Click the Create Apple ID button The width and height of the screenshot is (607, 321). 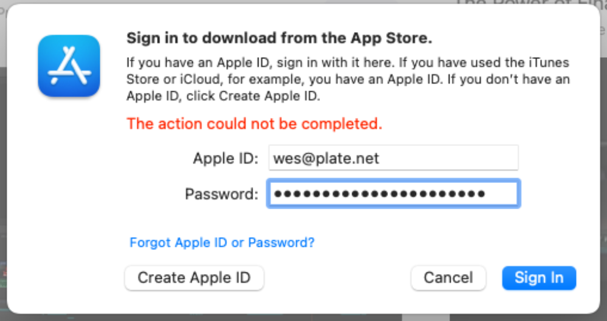195,278
